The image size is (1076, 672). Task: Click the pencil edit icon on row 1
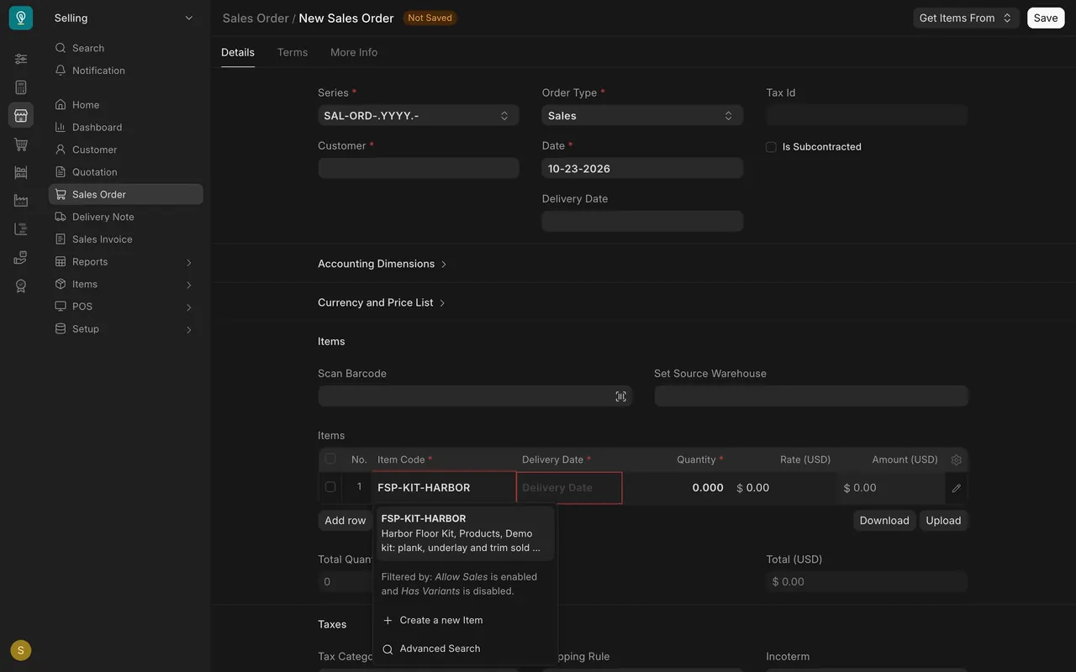click(957, 488)
